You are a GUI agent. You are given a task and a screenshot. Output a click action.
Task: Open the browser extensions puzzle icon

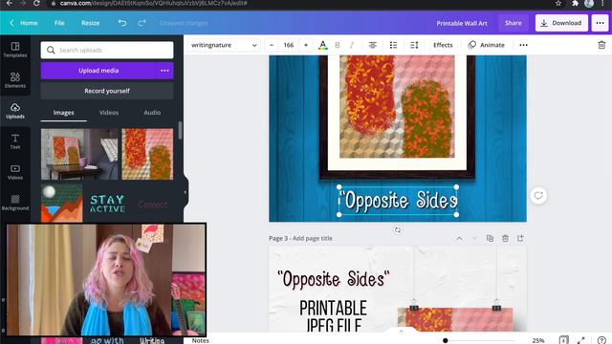click(x=575, y=3)
